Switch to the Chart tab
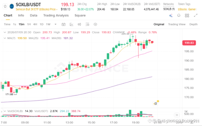Image resolution: width=202 pixels, height=126 pixels. coord(8,15)
